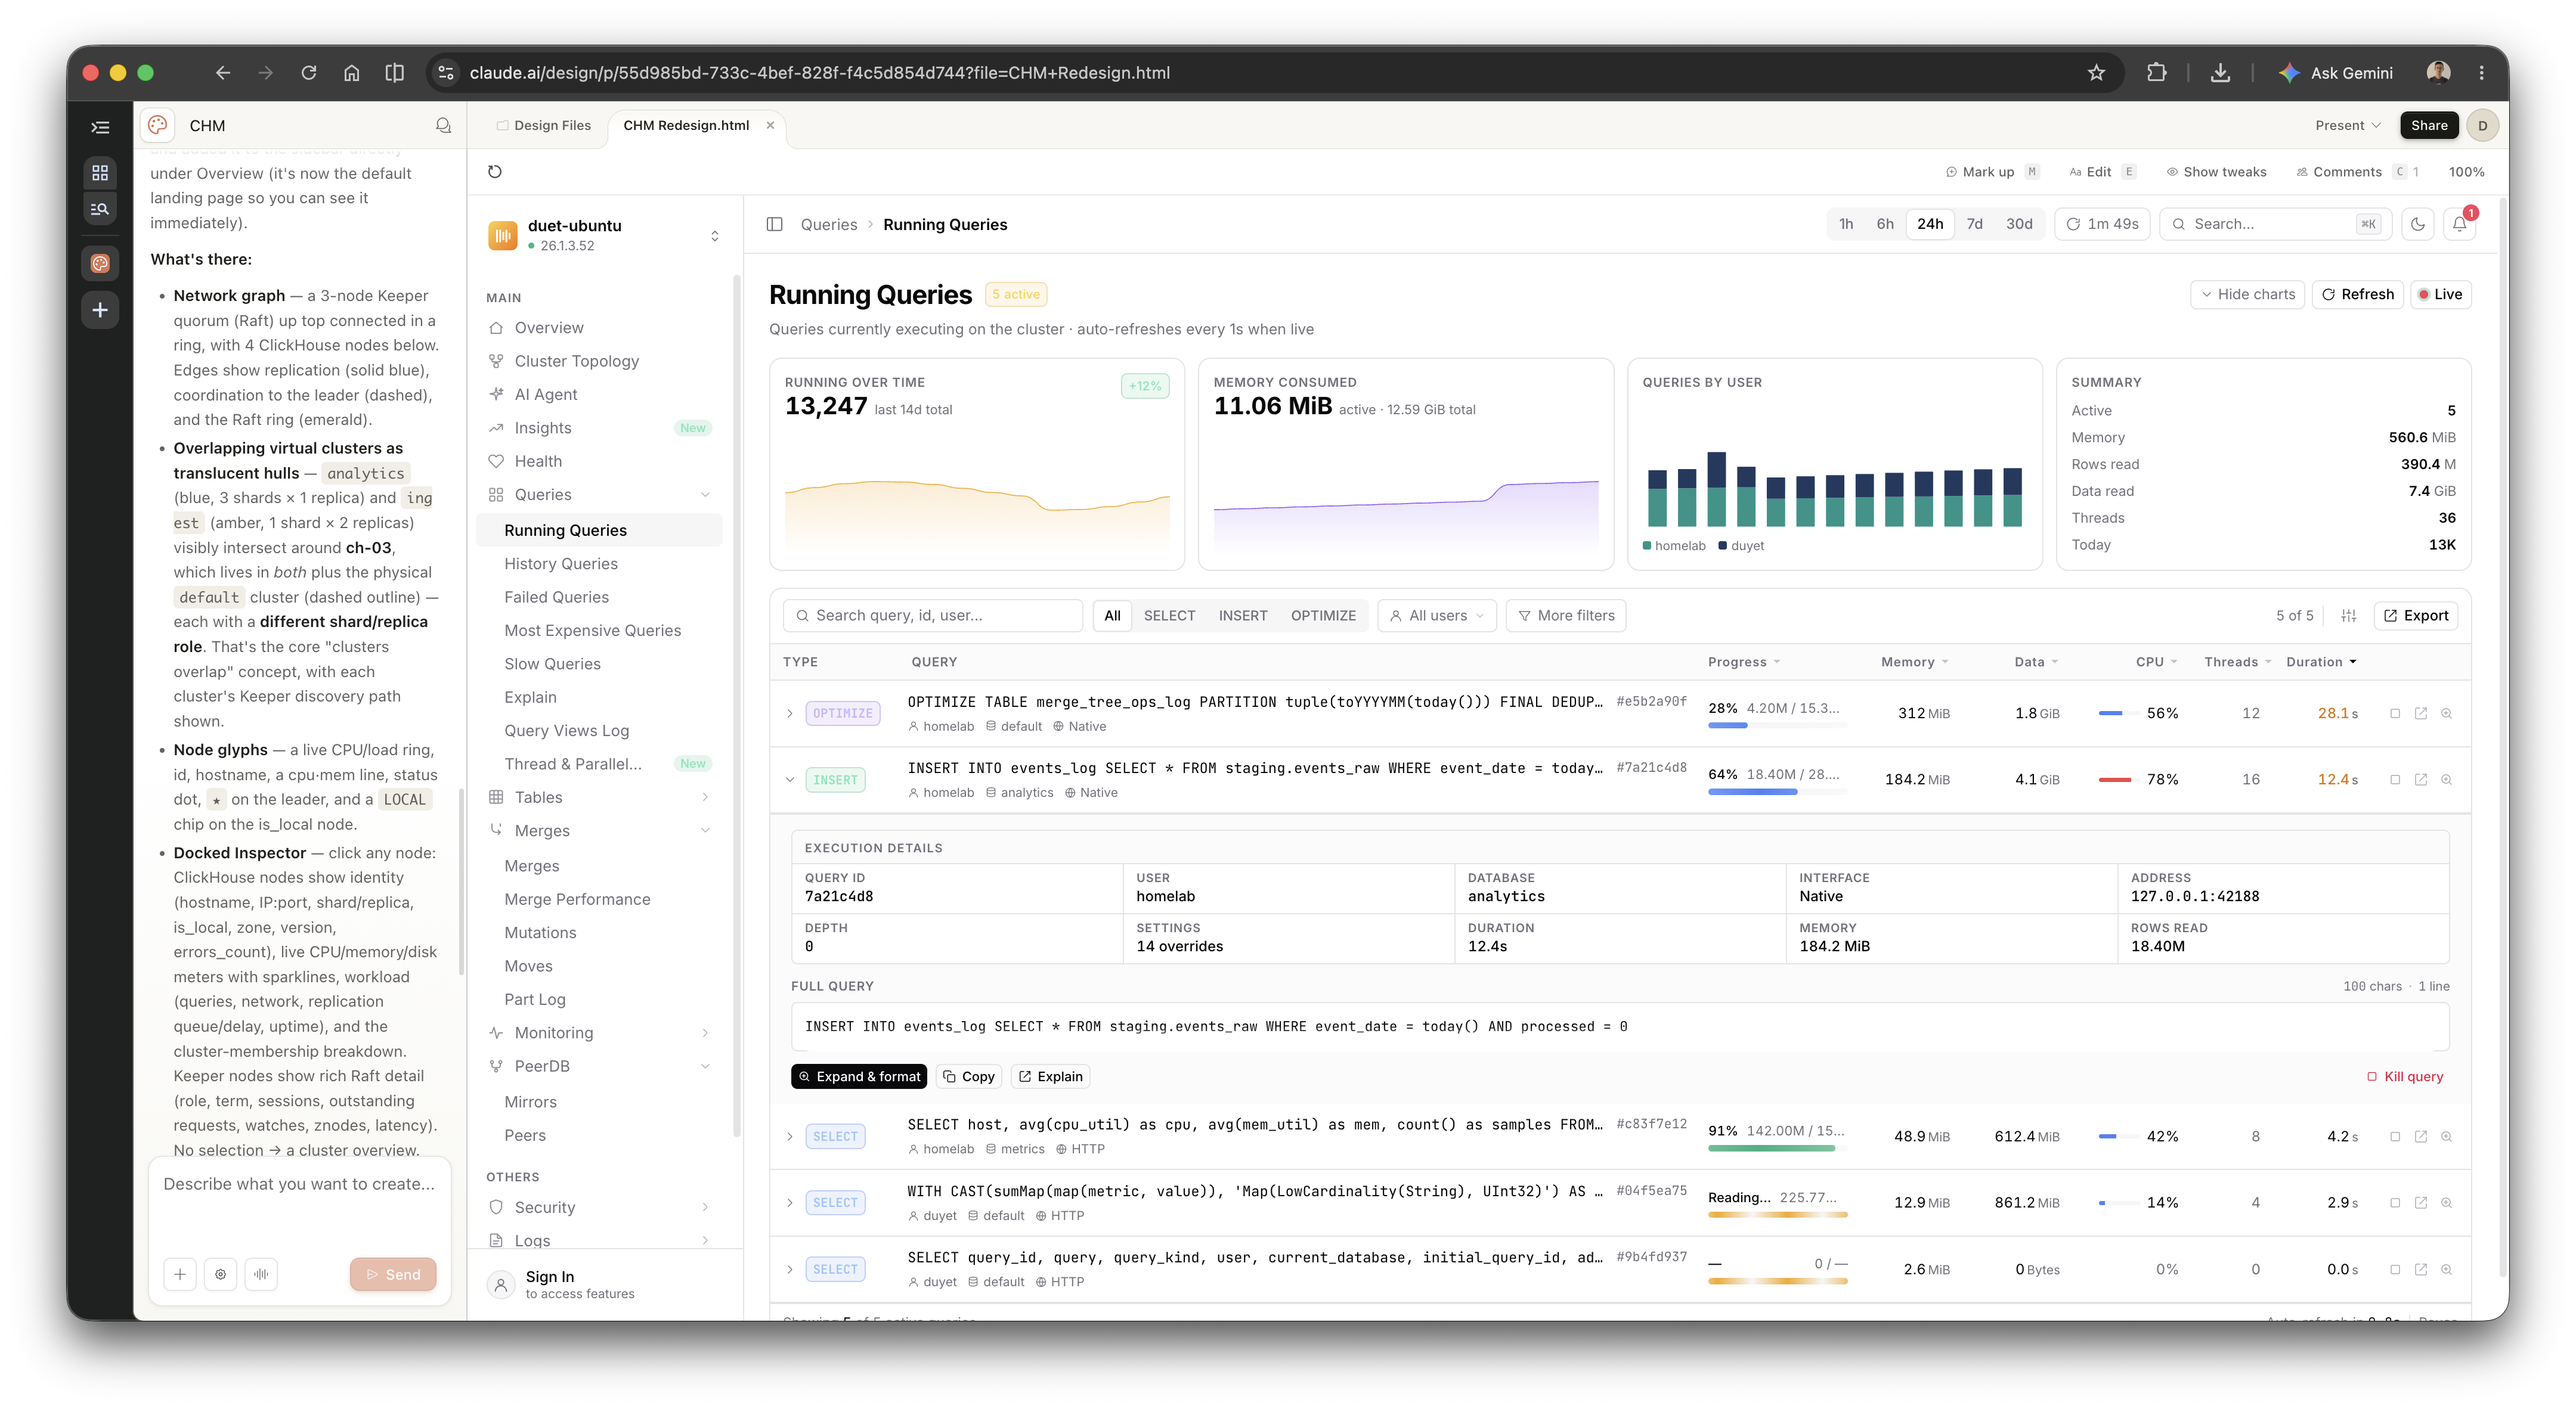Click Expand & format for the full query
The image size is (2576, 1409).
(x=859, y=1076)
